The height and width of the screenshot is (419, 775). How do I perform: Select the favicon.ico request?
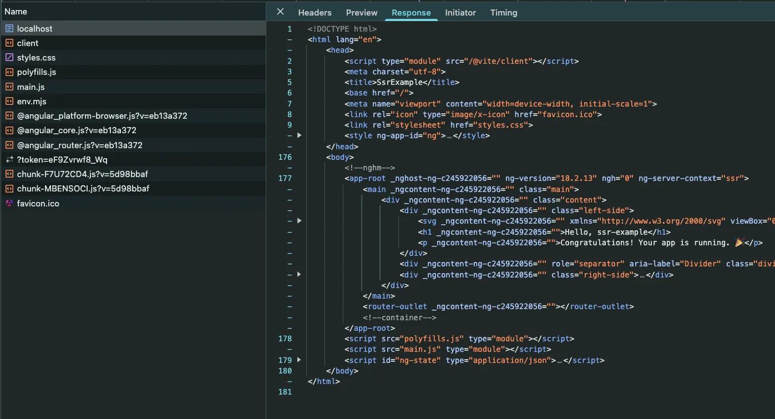[x=133, y=203]
